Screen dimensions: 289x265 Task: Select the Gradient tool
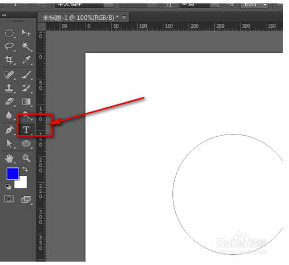click(x=26, y=102)
